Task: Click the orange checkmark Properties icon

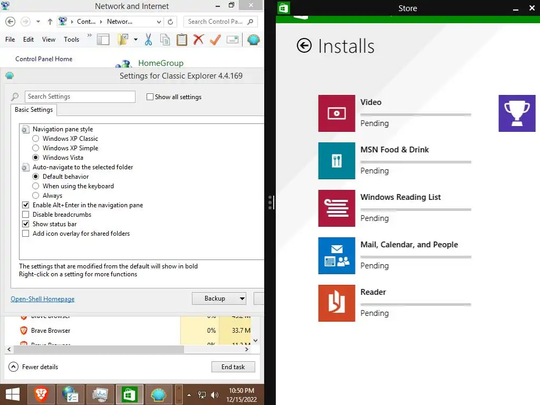Action: click(x=215, y=40)
